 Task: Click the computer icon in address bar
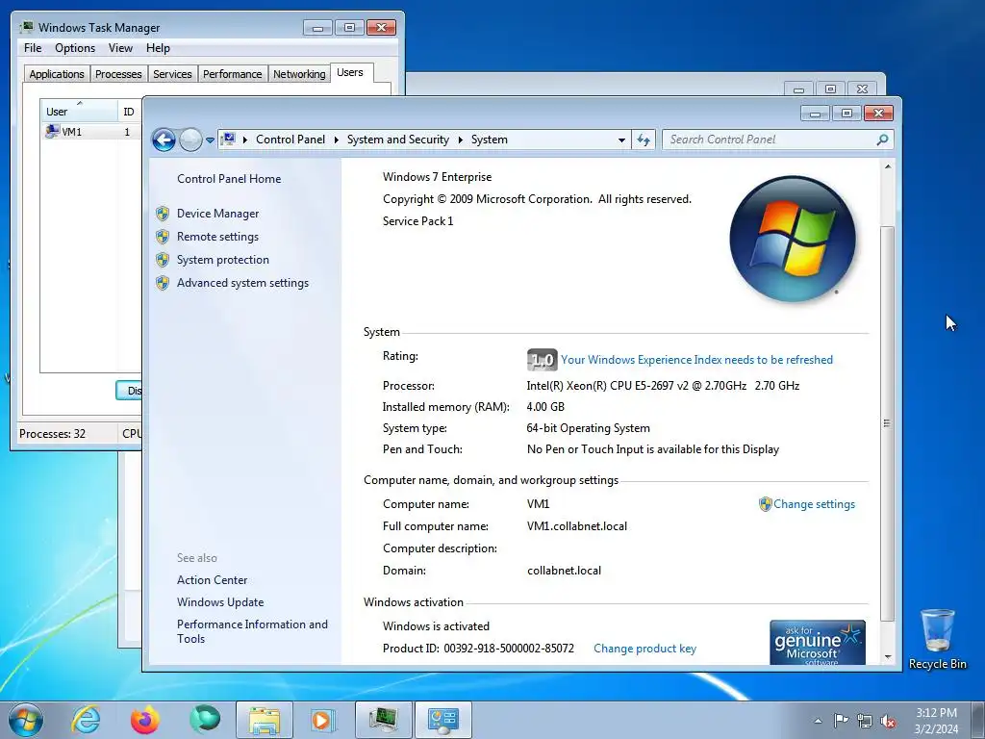[x=229, y=140]
